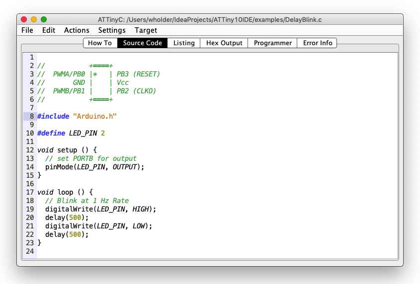Switch to the Listing tab

tap(184, 43)
